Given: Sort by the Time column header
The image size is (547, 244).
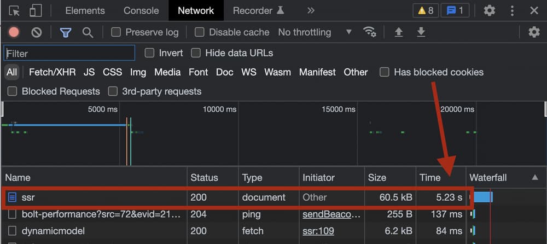Looking at the screenshot, I should click(440, 178).
